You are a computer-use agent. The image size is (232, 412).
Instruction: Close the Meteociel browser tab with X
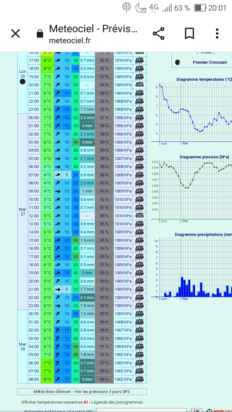15,33
